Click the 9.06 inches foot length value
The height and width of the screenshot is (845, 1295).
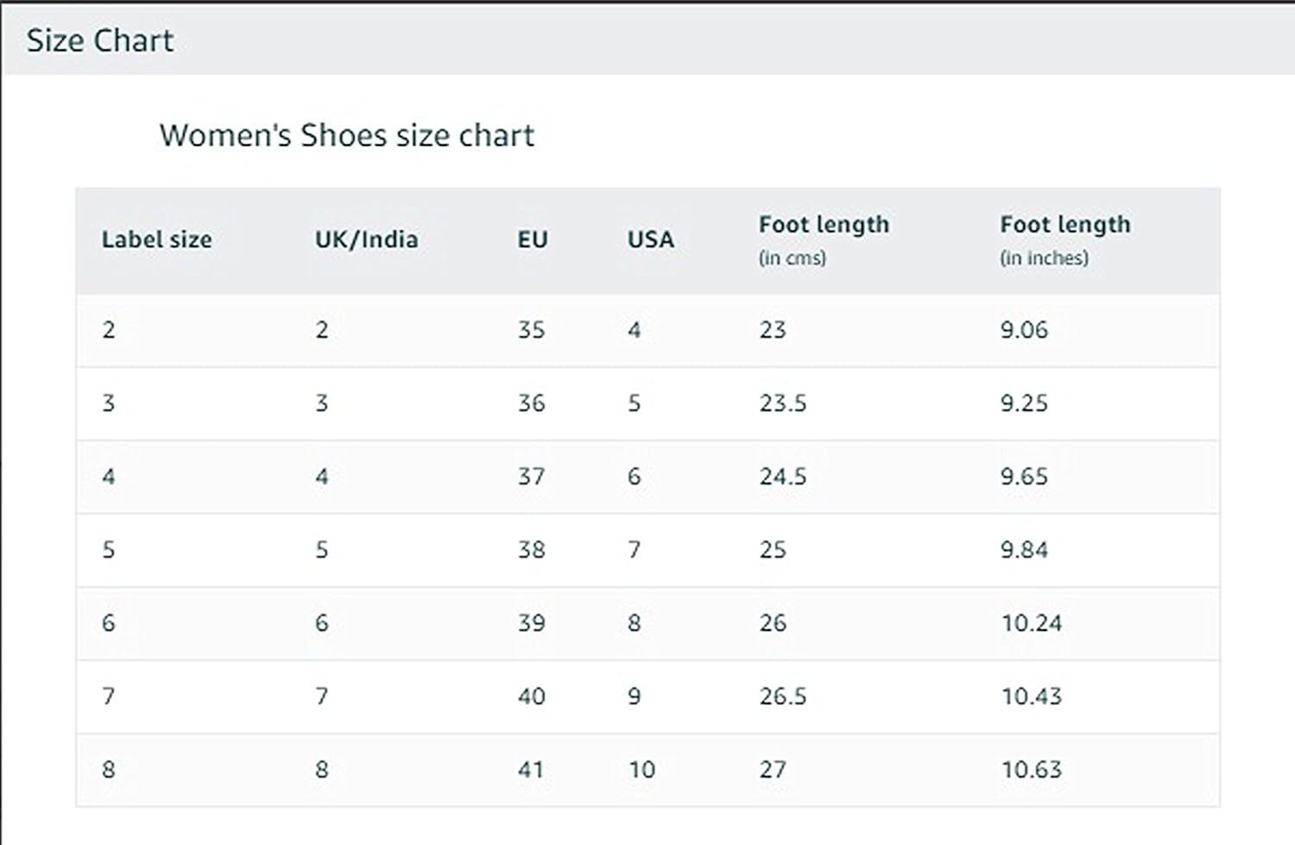[1024, 330]
